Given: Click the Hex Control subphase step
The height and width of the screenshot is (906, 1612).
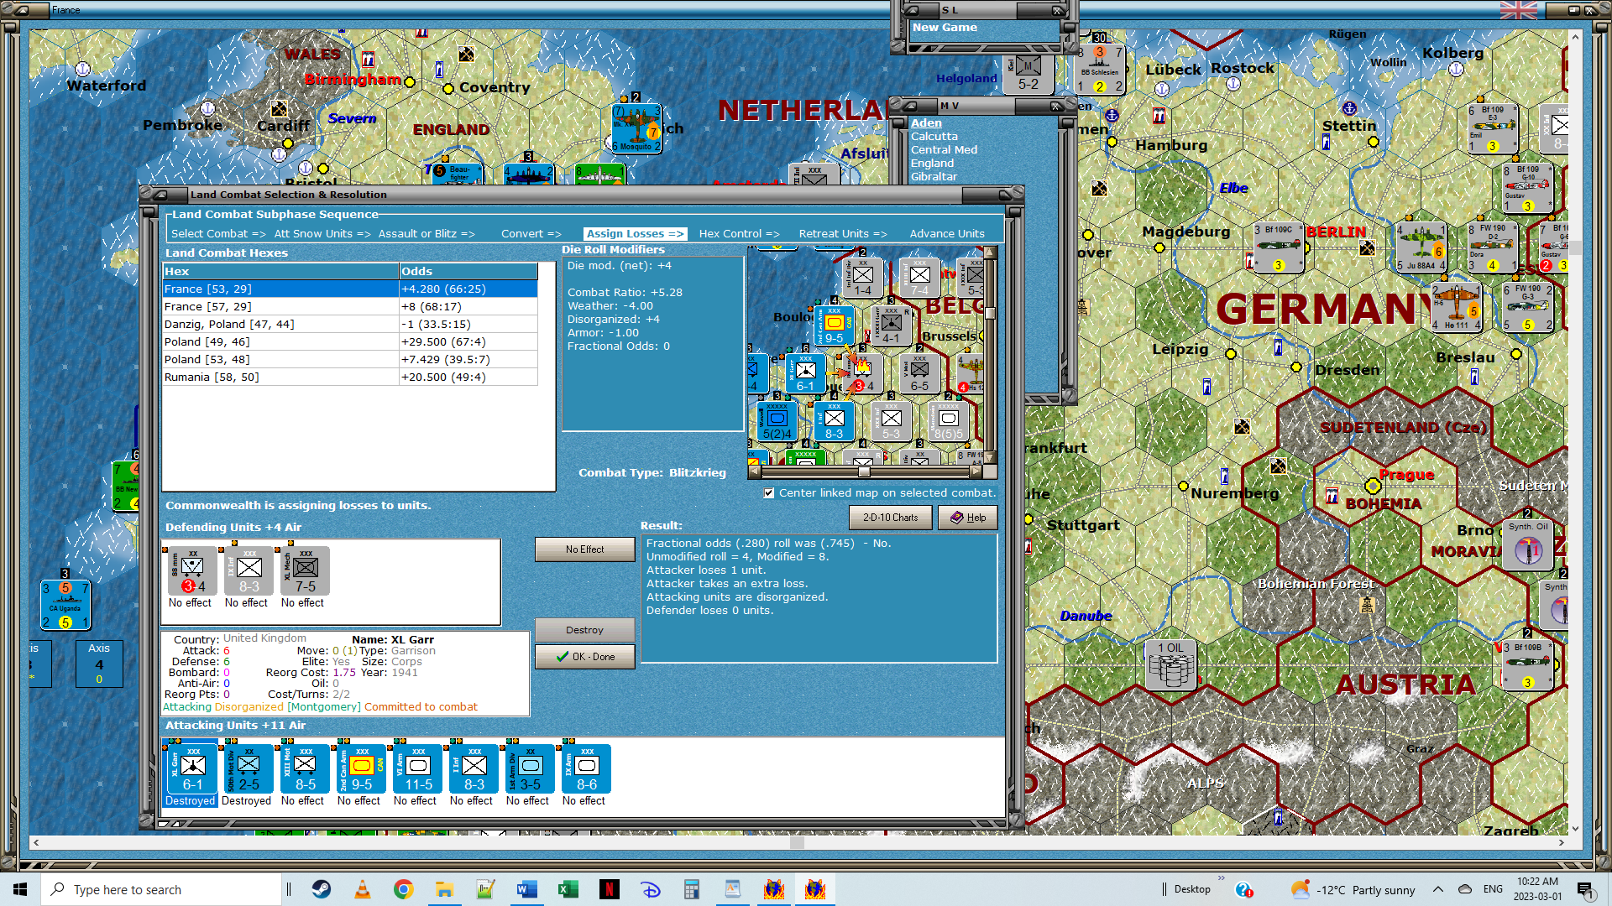Looking at the screenshot, I should point(739,234).
